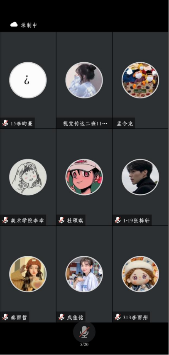Image resolution: width=169 pixels, height=355 pixels.
Task: Select the doll avatar of 313李雨彤
Action: click(x=140, y=274)
